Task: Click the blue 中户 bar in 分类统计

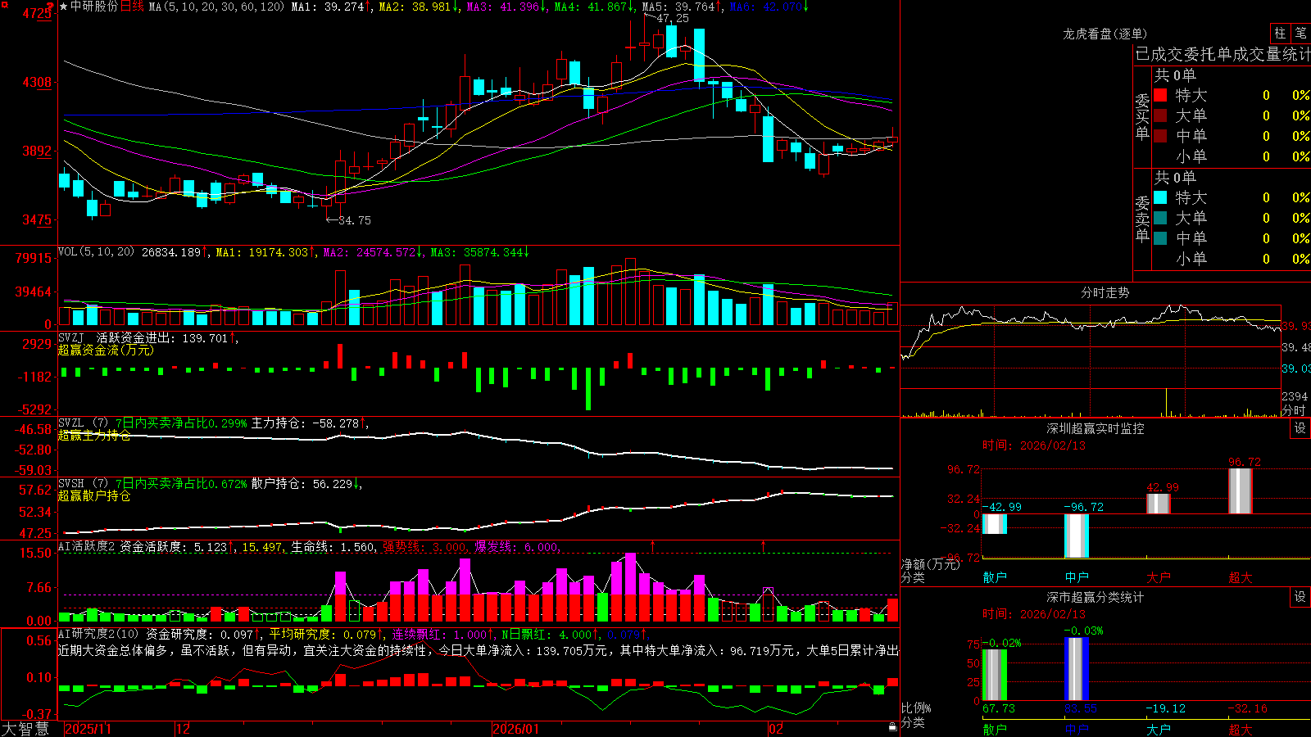Action: click(1077, 669)
